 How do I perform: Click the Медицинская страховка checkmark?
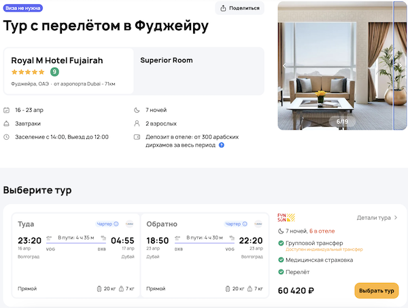click(281, 260)
